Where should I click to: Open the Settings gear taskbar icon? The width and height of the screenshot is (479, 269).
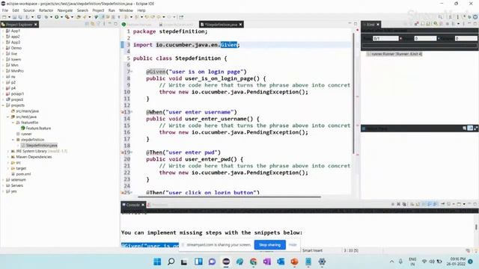click(322, 262)
